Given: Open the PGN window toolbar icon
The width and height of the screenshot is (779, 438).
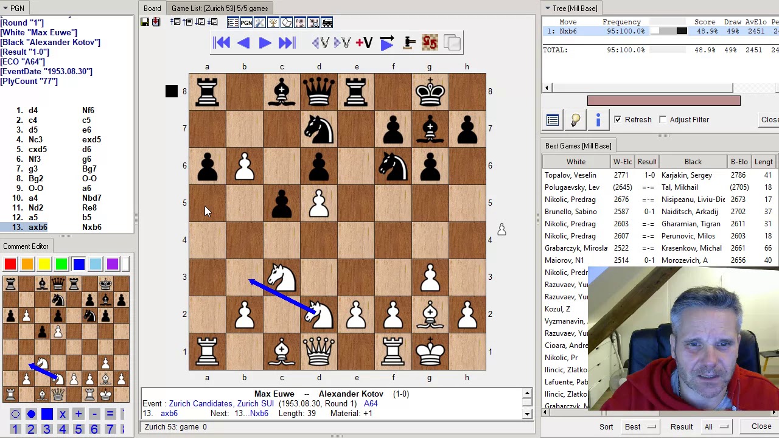Looking at the screenshot, I should click(246, 23).
